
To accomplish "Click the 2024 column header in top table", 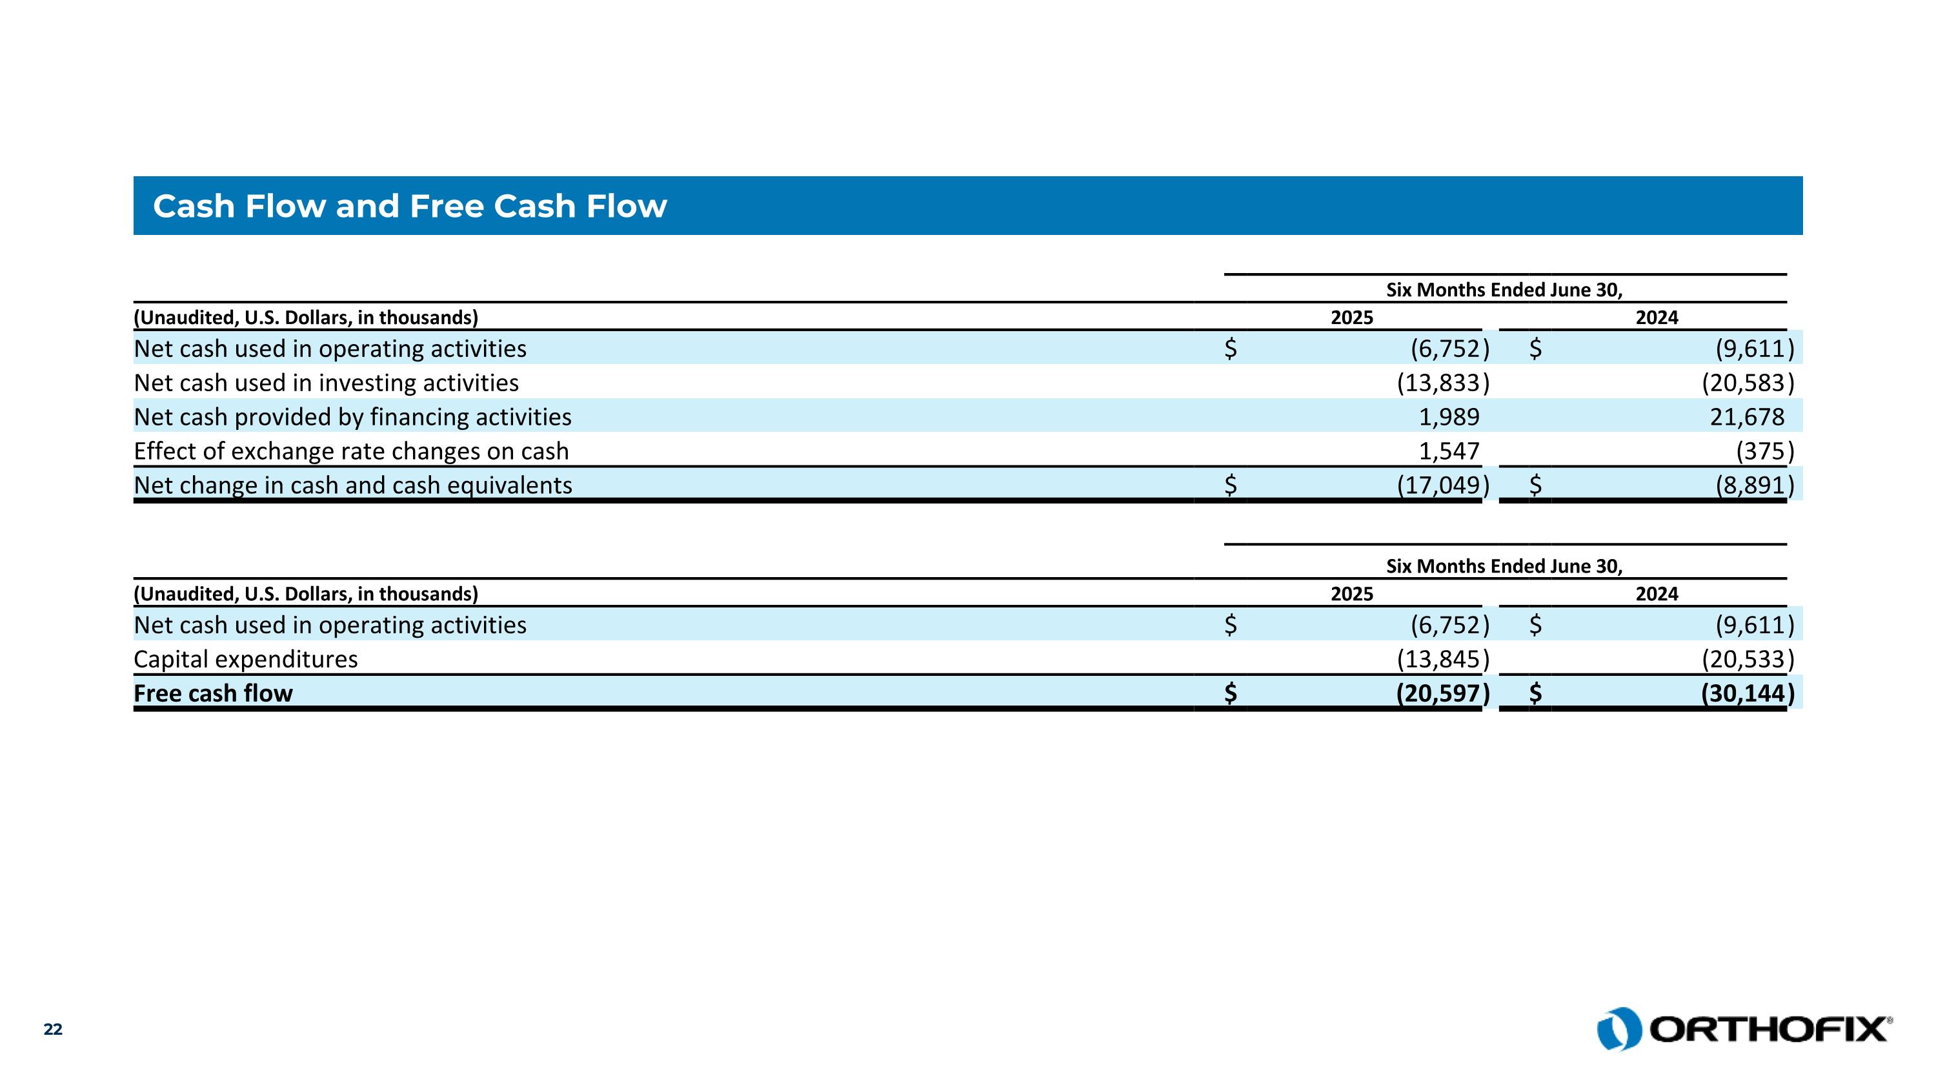I will 1657,318.
